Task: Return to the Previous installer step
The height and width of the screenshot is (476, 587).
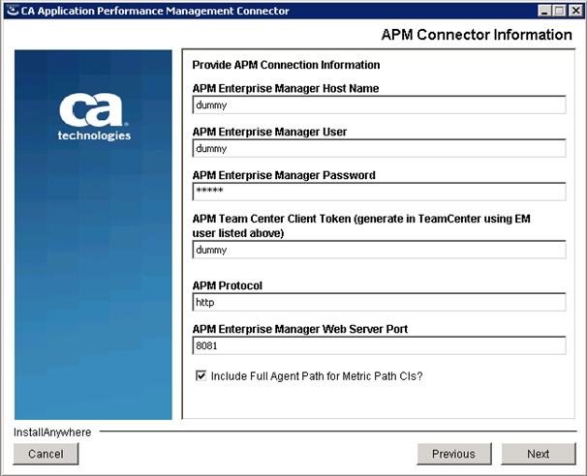Action: pos(453,454)
